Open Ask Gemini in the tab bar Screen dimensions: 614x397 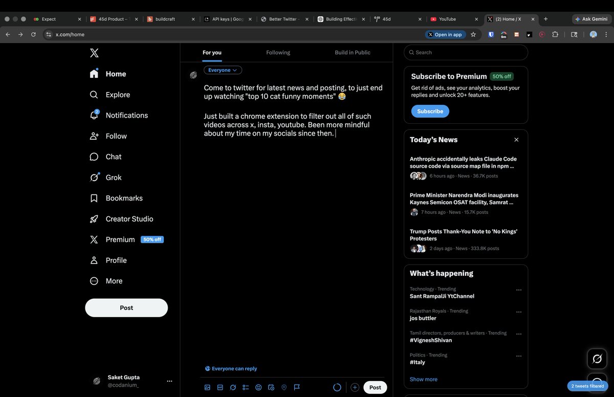pyautogui.click(x=591, y=19)
